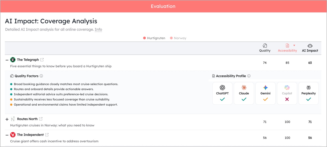Click the Quality column header icon
327x147 pixels.
[x=265, y=46]
